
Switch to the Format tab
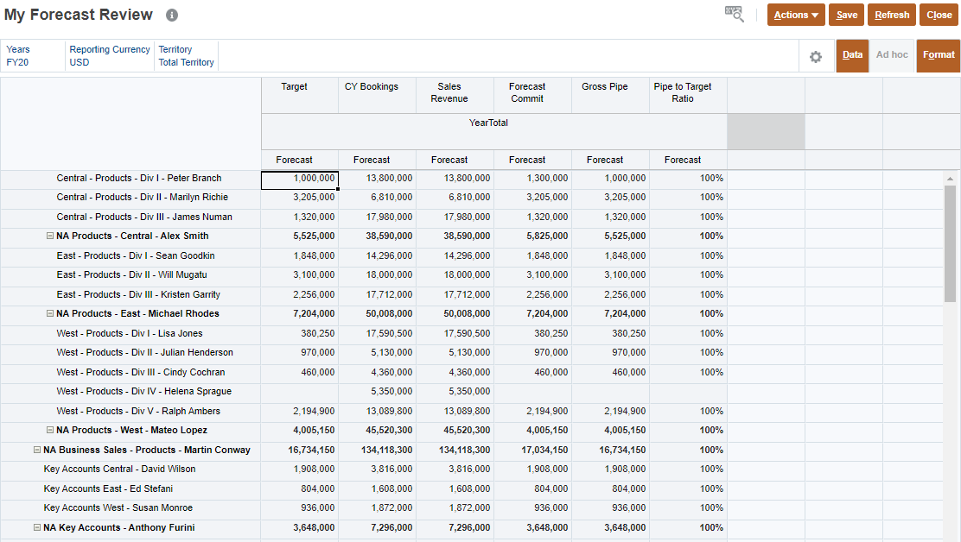point(939,55)
